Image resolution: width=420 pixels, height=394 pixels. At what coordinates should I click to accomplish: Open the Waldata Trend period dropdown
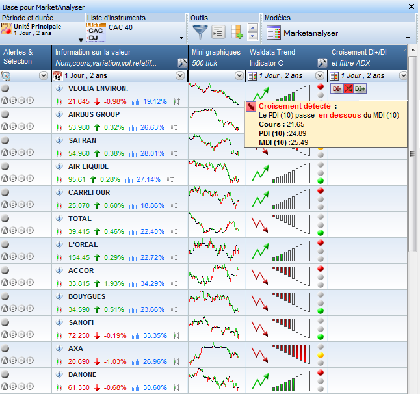[x=320, y=76]
